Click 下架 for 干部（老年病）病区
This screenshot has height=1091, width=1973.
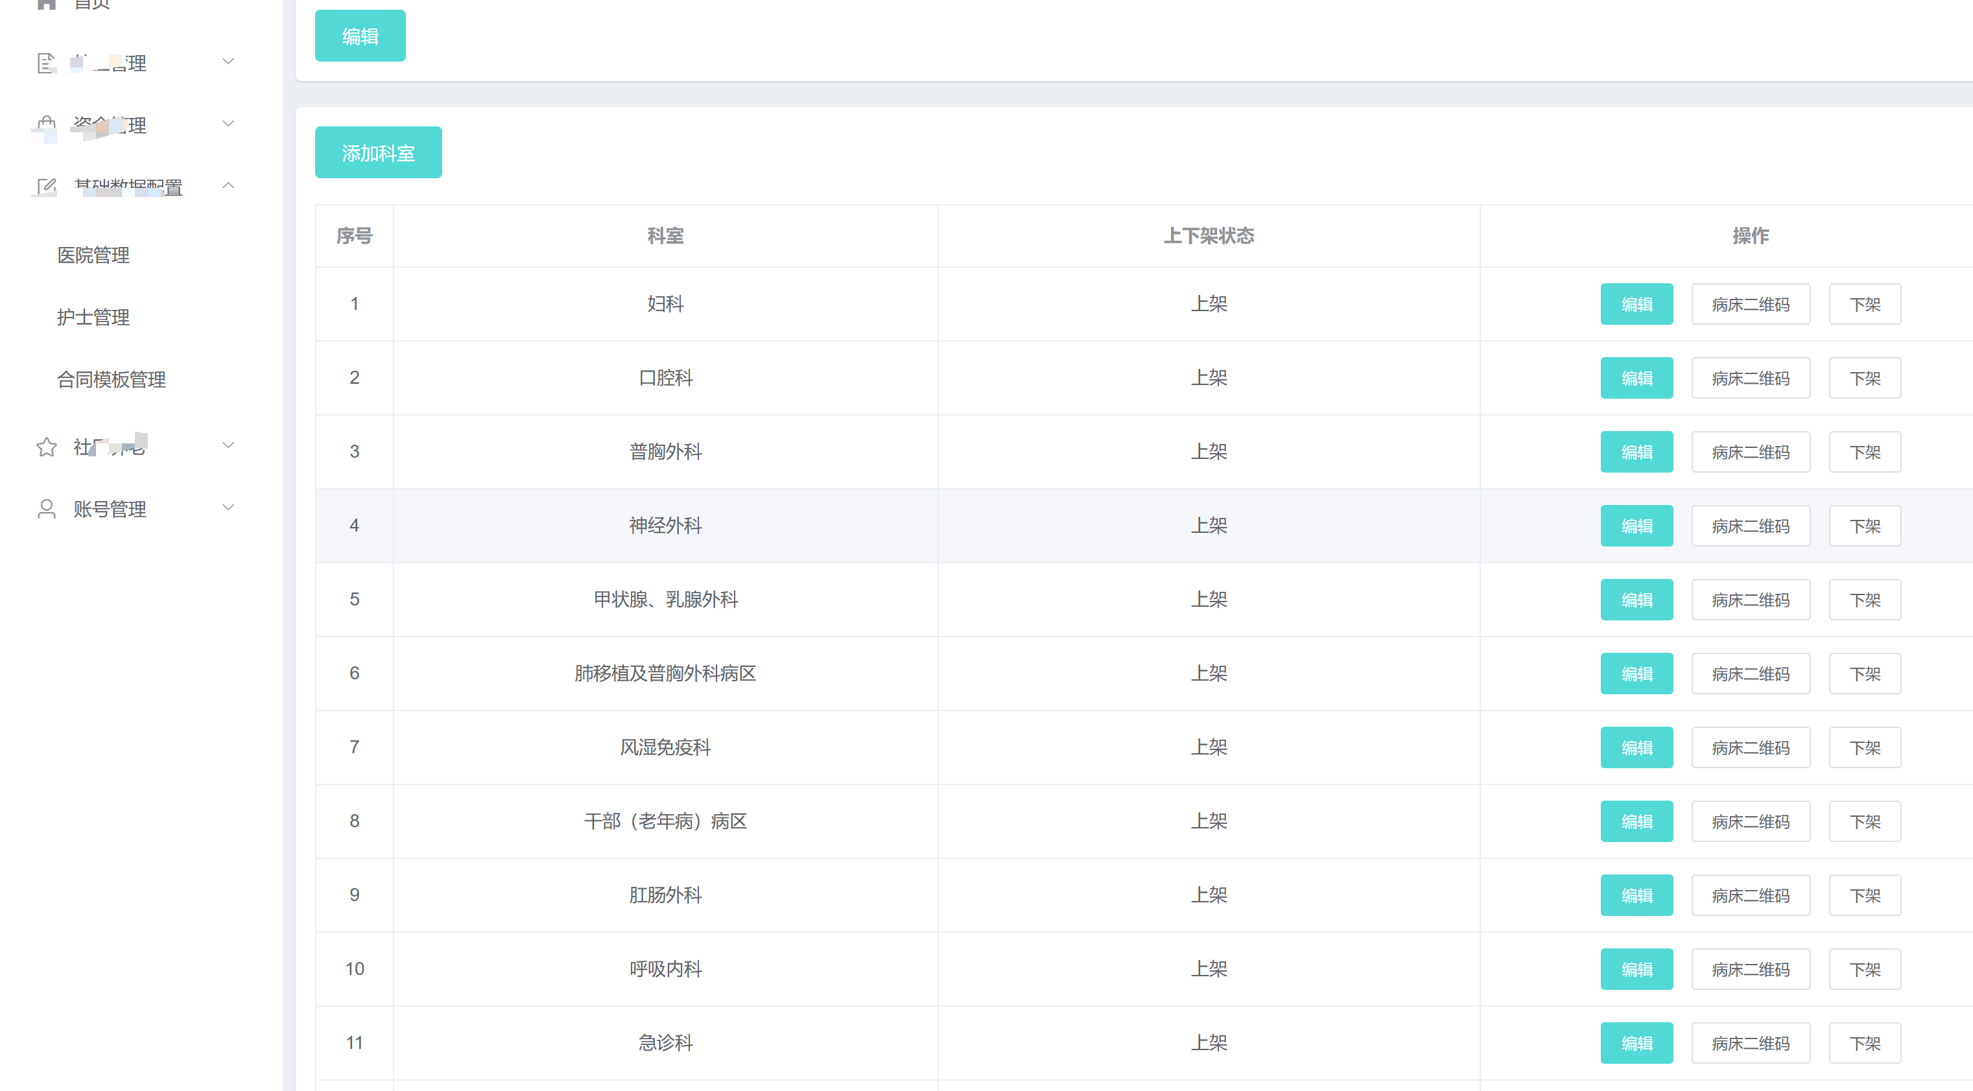tap(1865, 821)
